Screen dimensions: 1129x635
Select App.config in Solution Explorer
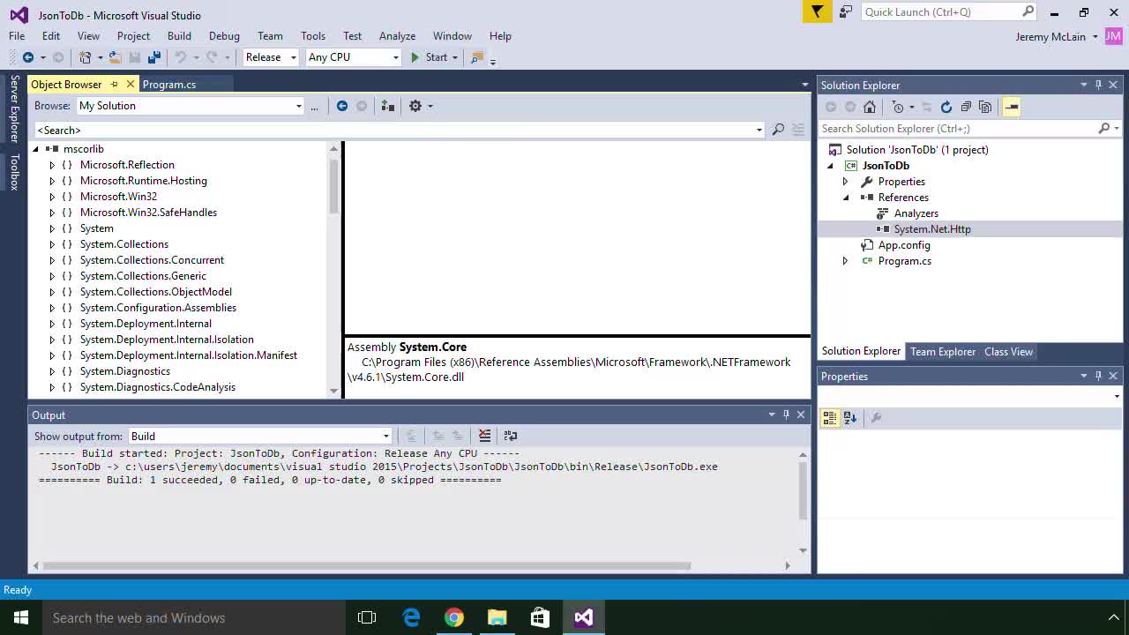click(904, 245)
